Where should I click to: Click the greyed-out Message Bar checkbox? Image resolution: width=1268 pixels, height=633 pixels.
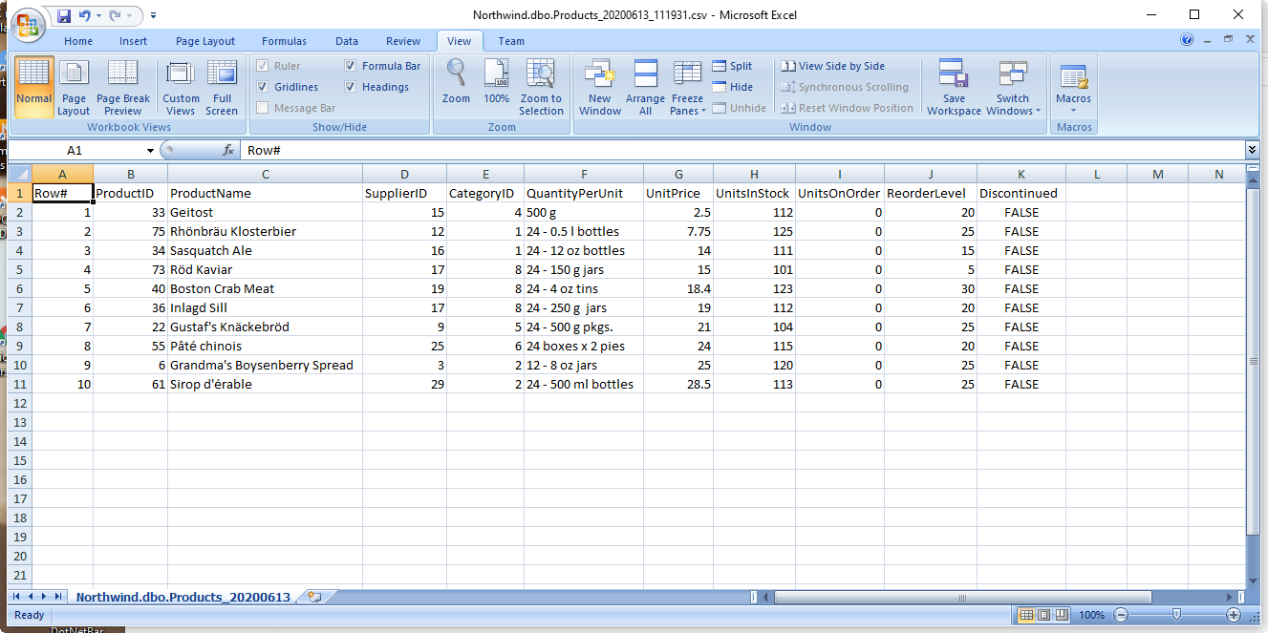(x=263, y=108)
